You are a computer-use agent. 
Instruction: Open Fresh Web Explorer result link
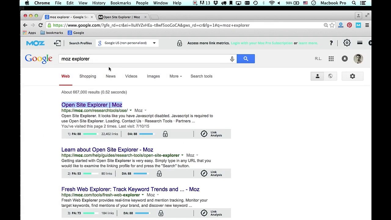pos(130,189)
